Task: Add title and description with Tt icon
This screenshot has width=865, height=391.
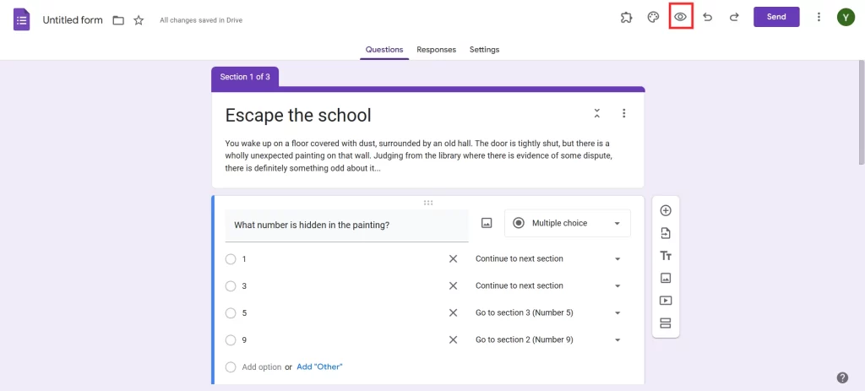Action: pos(666,256)
